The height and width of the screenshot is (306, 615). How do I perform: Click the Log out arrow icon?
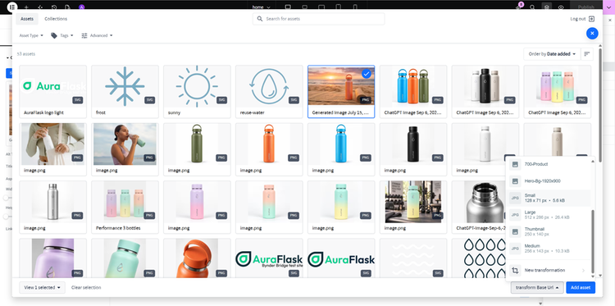[591, 19]
